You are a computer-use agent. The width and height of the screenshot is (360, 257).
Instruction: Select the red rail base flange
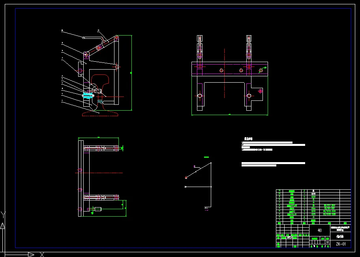pyautogui.click(x=100, y=113)
